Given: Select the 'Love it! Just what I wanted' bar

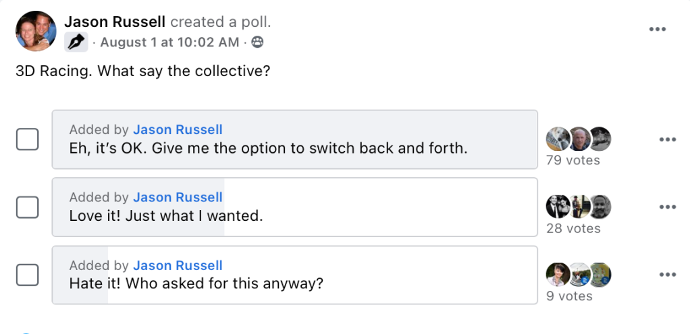Looking at the screenshot, I should click(295, 207).
